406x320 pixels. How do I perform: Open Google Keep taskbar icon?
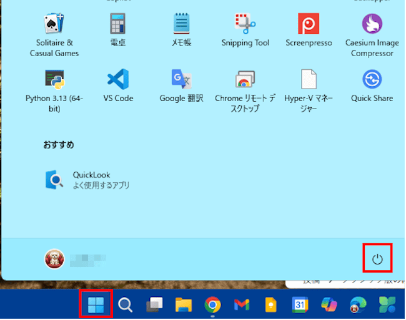pyautogui.click(x=271, y=305)
